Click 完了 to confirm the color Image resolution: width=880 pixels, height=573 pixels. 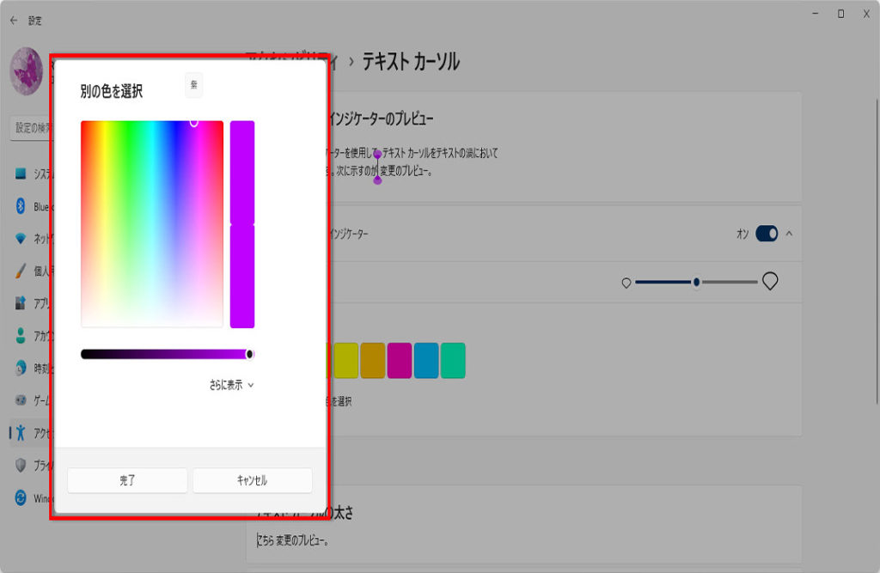click(x=127, y=480)
